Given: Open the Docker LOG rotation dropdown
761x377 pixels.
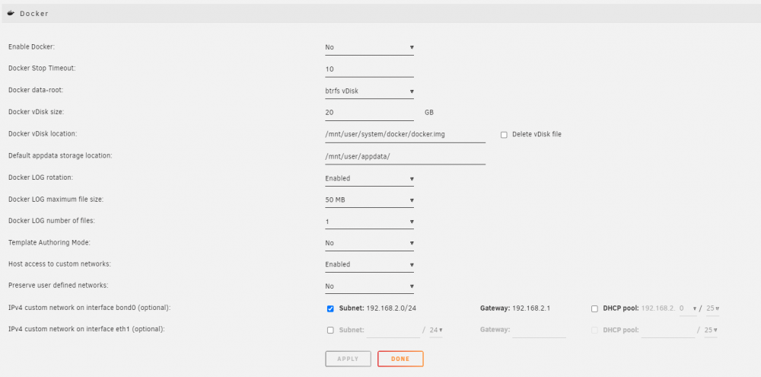Looking at the screenshot, I should (x=369, y=178).
